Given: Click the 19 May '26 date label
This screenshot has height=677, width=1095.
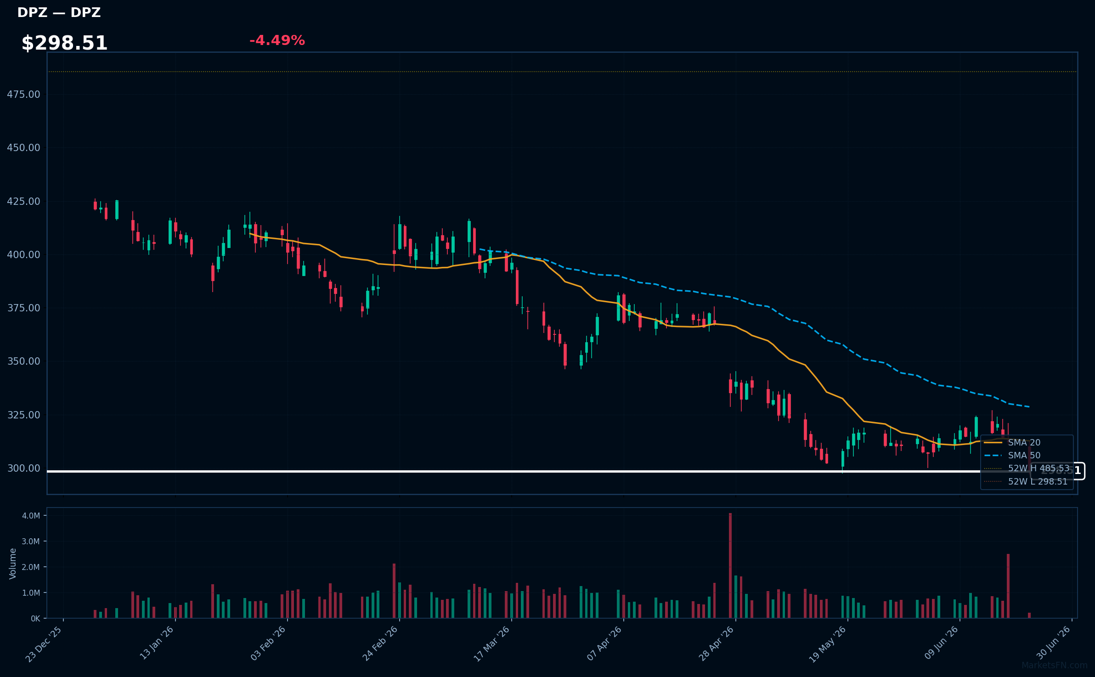Looking at the screenshot, I should 827,644.
